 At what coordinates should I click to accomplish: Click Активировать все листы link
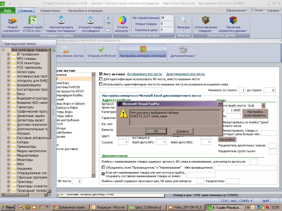[x=145, y=74]
